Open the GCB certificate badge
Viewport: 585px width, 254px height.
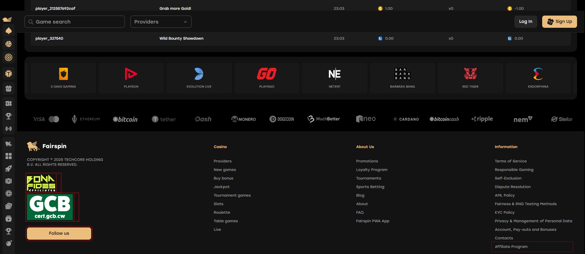click(50, 207)
